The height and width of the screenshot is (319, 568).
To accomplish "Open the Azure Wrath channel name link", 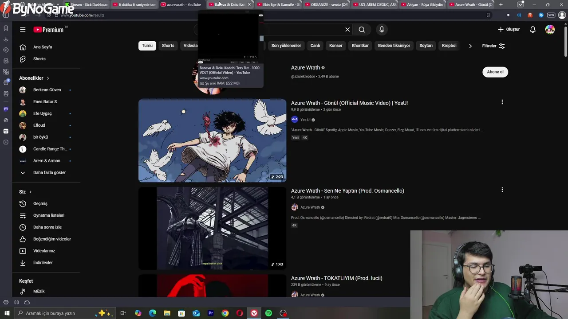I will [305, 68].
